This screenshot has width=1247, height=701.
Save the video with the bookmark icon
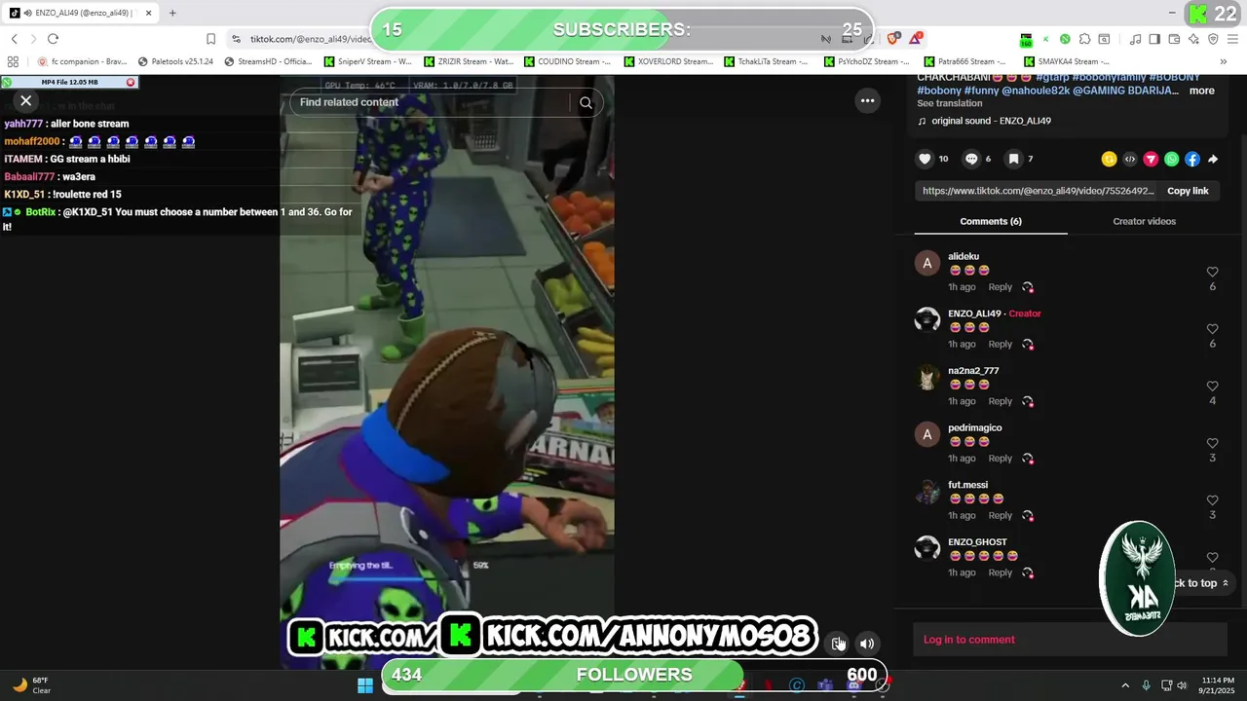1013,159
